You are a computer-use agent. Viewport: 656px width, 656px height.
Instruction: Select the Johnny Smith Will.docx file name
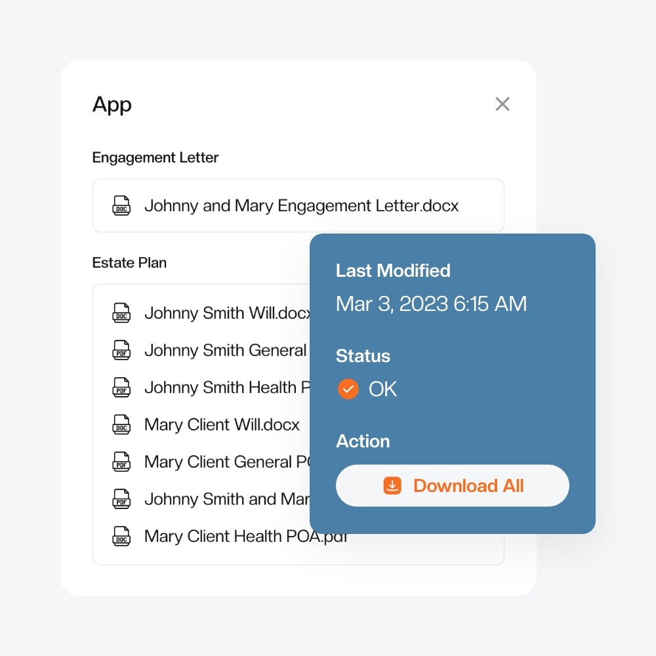pyautogui.click(x=226, y=313)
